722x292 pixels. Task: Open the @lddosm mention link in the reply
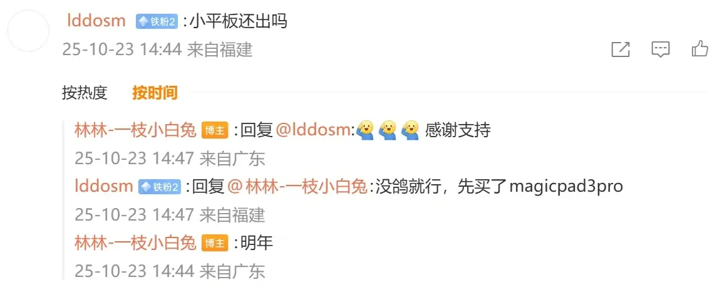pos(314,131)
